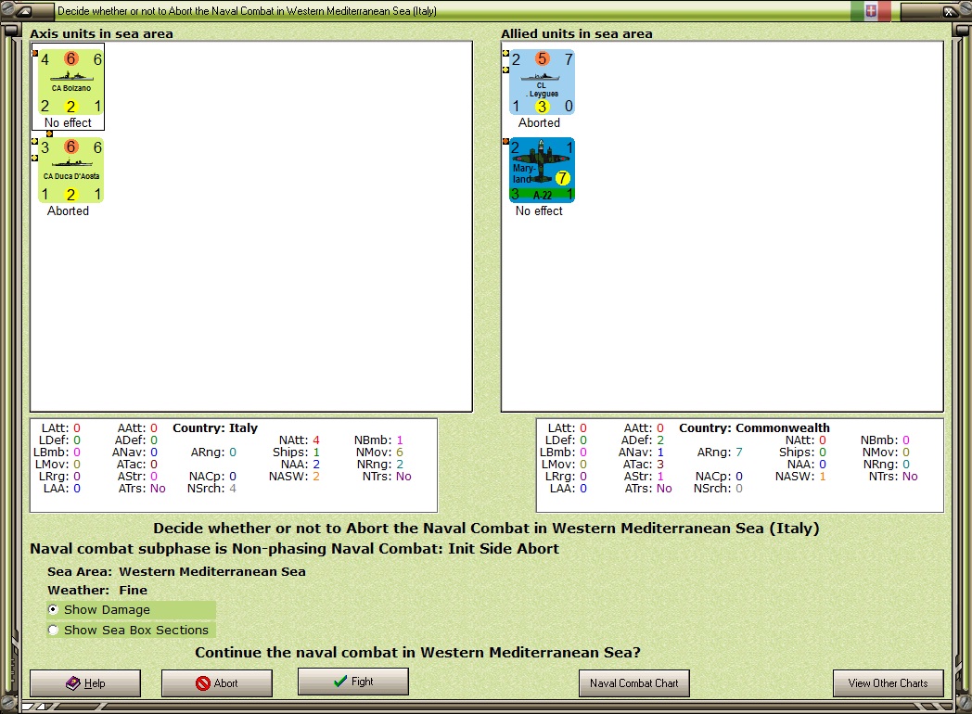Screen dimensions: 972x714
Task: Click 'Allied units in sea area' heading
Action: (577, 33)
